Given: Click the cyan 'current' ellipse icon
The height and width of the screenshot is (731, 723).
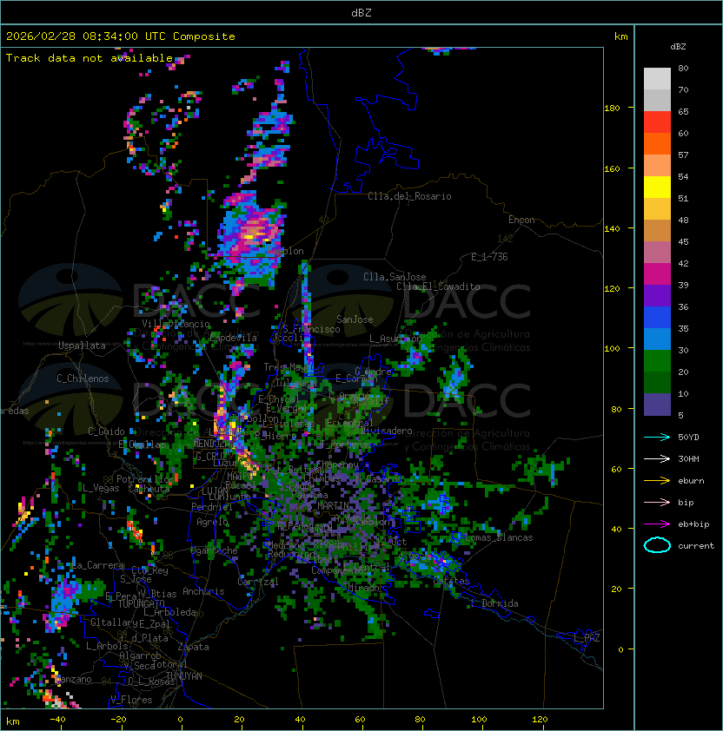Looking at the screenshot, I should pos(657,545).
